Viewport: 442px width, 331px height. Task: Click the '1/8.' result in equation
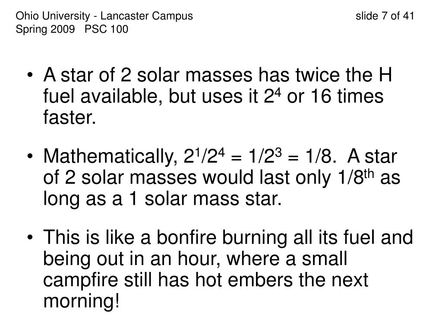coord(321,156)
